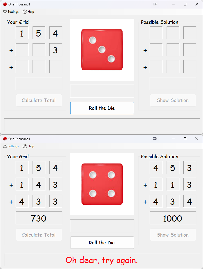The width and height of the screenshot is (203, 269).
Task: Click the red die showing four dots
Action: pyautogui.click(x=102, y=184)
